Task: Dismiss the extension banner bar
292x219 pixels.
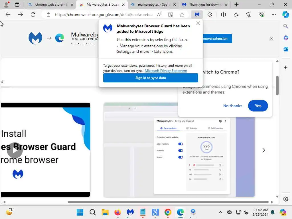Action: (x=272, y=38)
